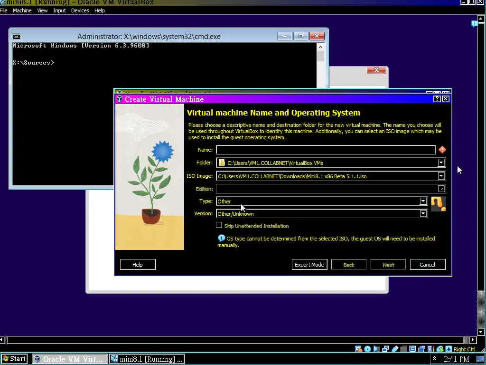Open the Start menu

[x=14, y=359]
